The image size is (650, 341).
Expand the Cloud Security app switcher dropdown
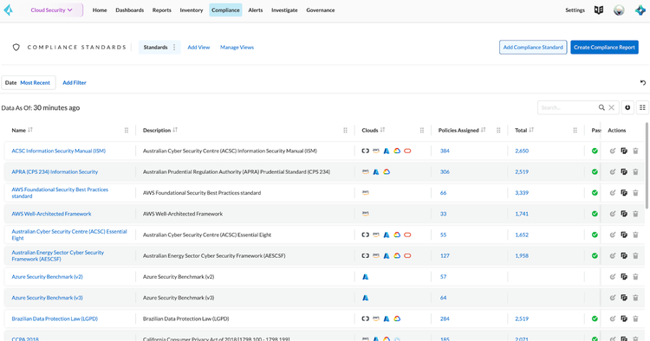tap(52, 10)
